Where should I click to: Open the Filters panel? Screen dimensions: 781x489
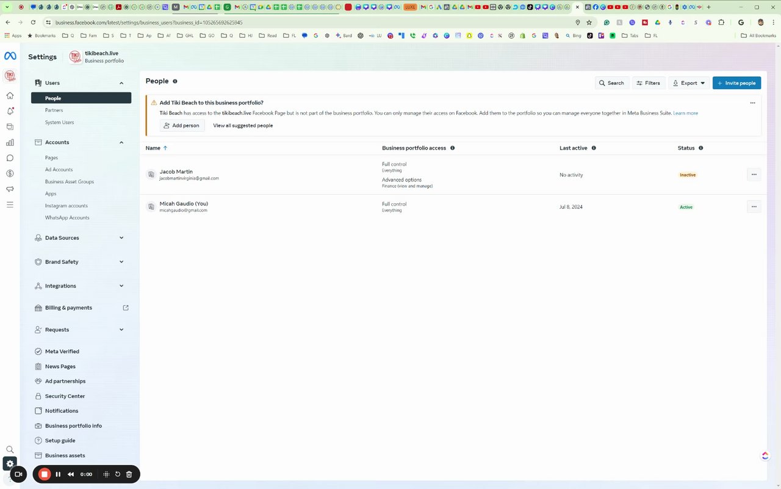click(648, 83)
